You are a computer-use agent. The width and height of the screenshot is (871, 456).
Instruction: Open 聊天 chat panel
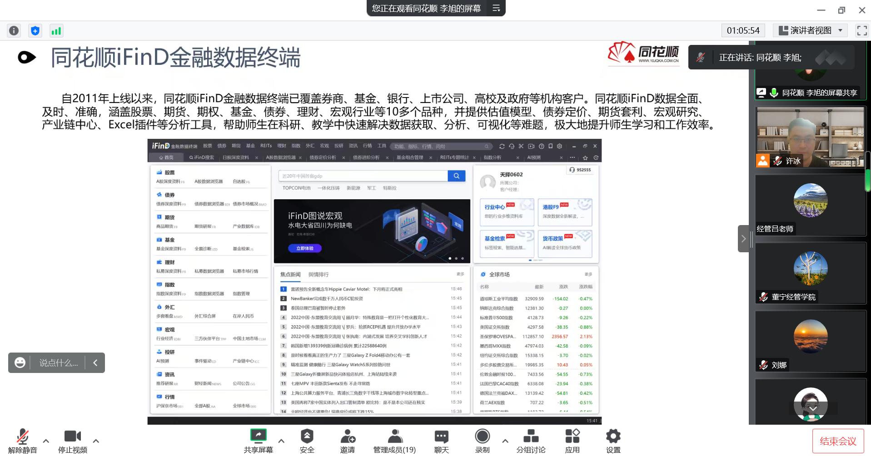(x=442, y=441)
